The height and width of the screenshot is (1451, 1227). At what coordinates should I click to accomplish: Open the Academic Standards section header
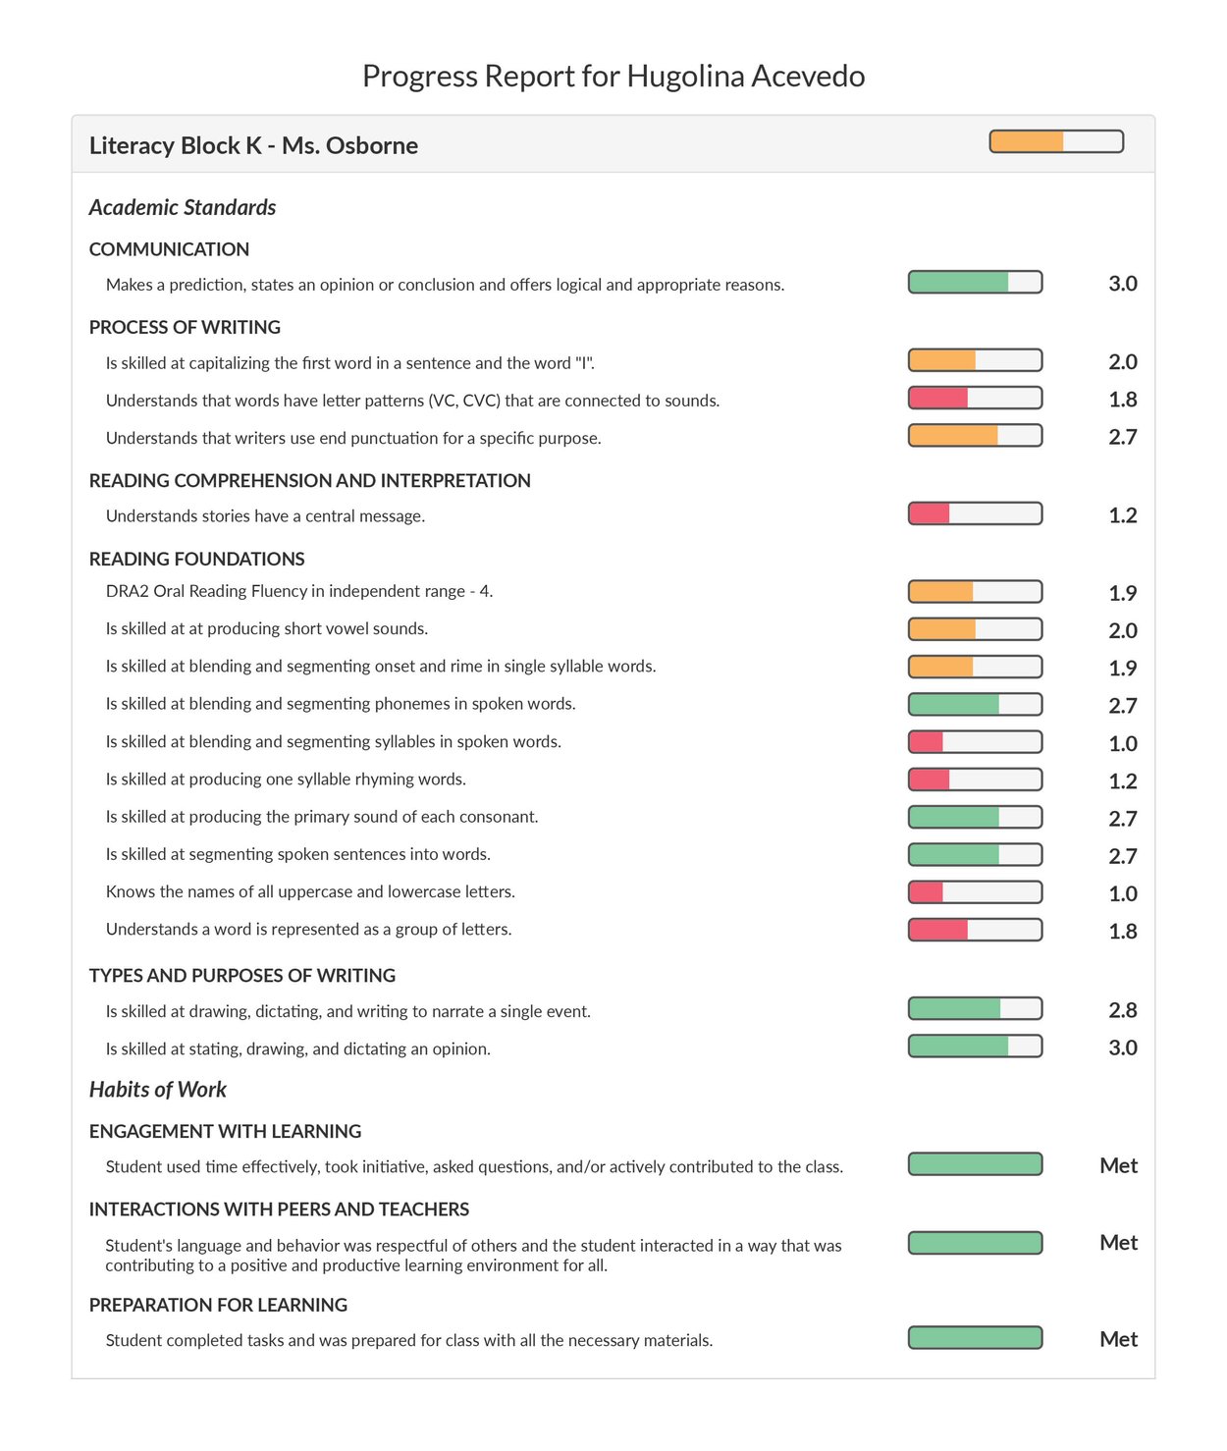(x=182, y=207)
